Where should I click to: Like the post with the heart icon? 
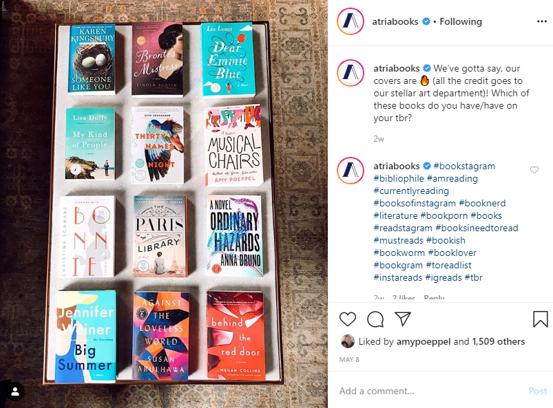click(348, 319)
